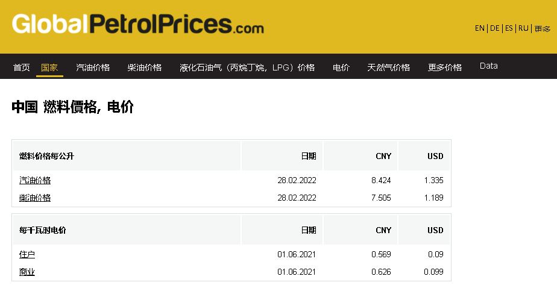Screen dimensions: 557x297
Task: Open 汽油价格 in the navigation menu
Action: pos(93,67)
